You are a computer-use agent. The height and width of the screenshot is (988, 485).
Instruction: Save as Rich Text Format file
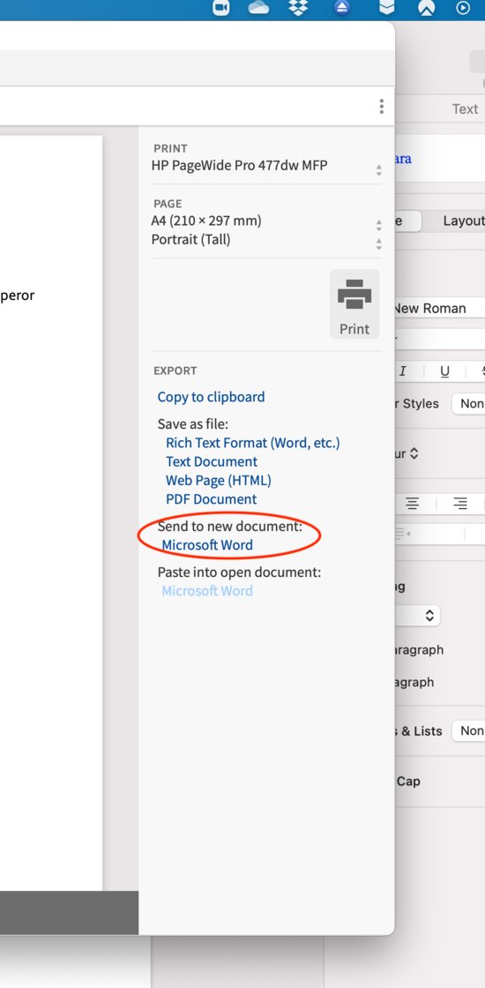[252, 443]
